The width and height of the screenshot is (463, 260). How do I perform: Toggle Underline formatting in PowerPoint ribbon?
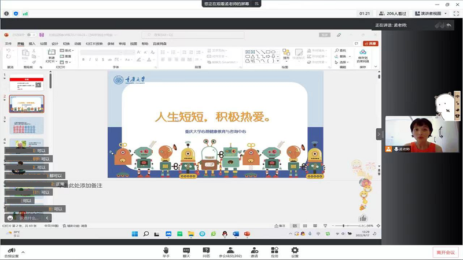tap(96, 60)
